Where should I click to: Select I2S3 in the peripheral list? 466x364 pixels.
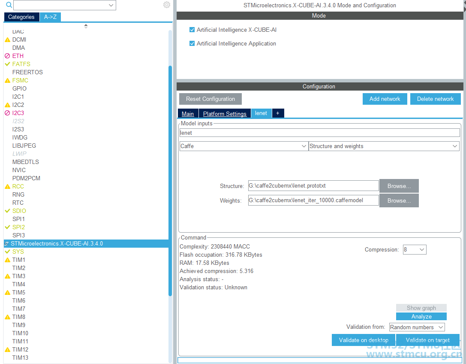pyautogui.click(x=18, y=129)
